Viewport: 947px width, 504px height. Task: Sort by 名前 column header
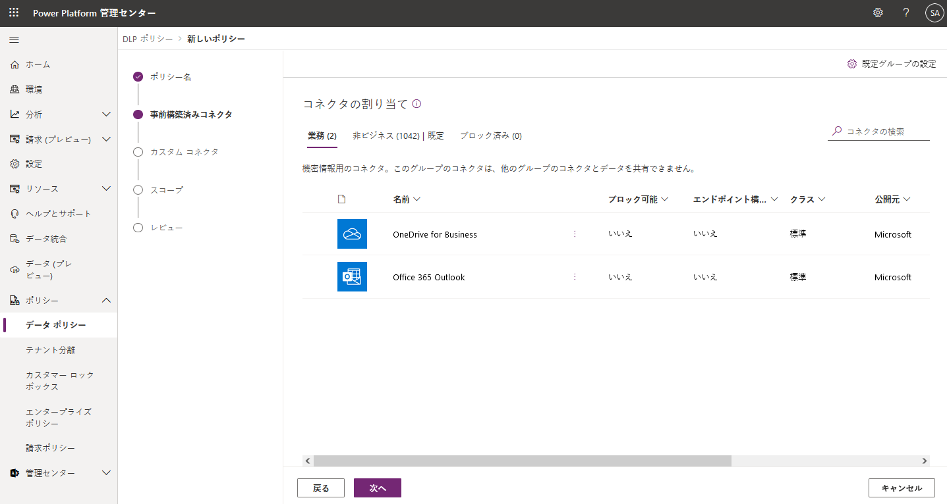pyautogui.click(x=407, y=199)
